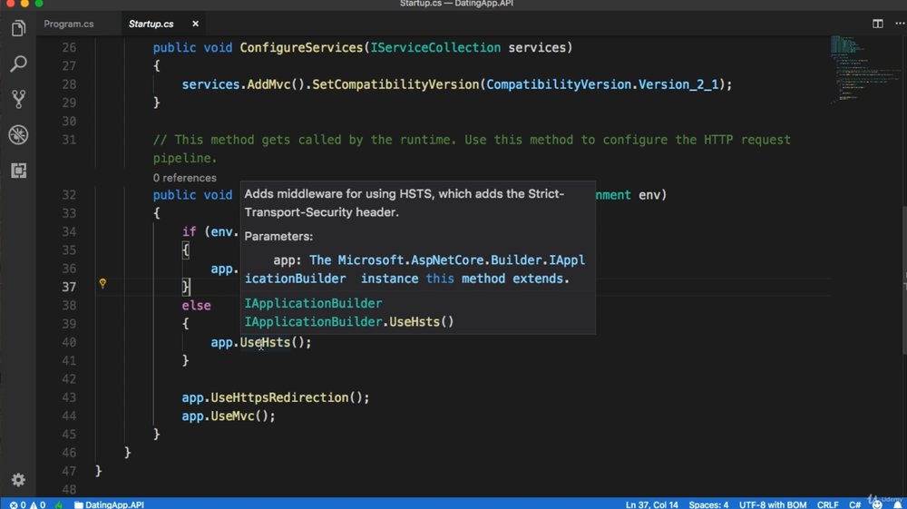This screenshot has height=509, width=907.
Task: Change line ending CRLF
Action: point(827,504)
